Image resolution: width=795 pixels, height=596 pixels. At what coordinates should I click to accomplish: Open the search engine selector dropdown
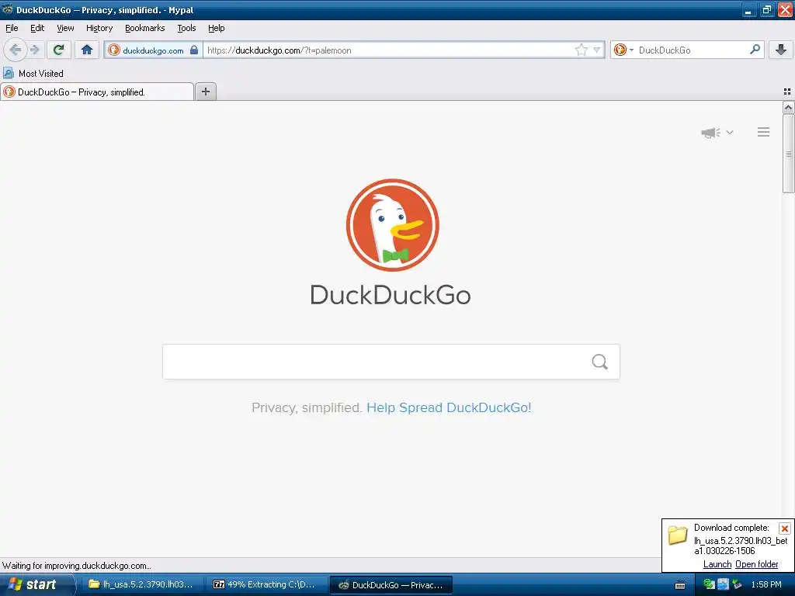point(623,50)
